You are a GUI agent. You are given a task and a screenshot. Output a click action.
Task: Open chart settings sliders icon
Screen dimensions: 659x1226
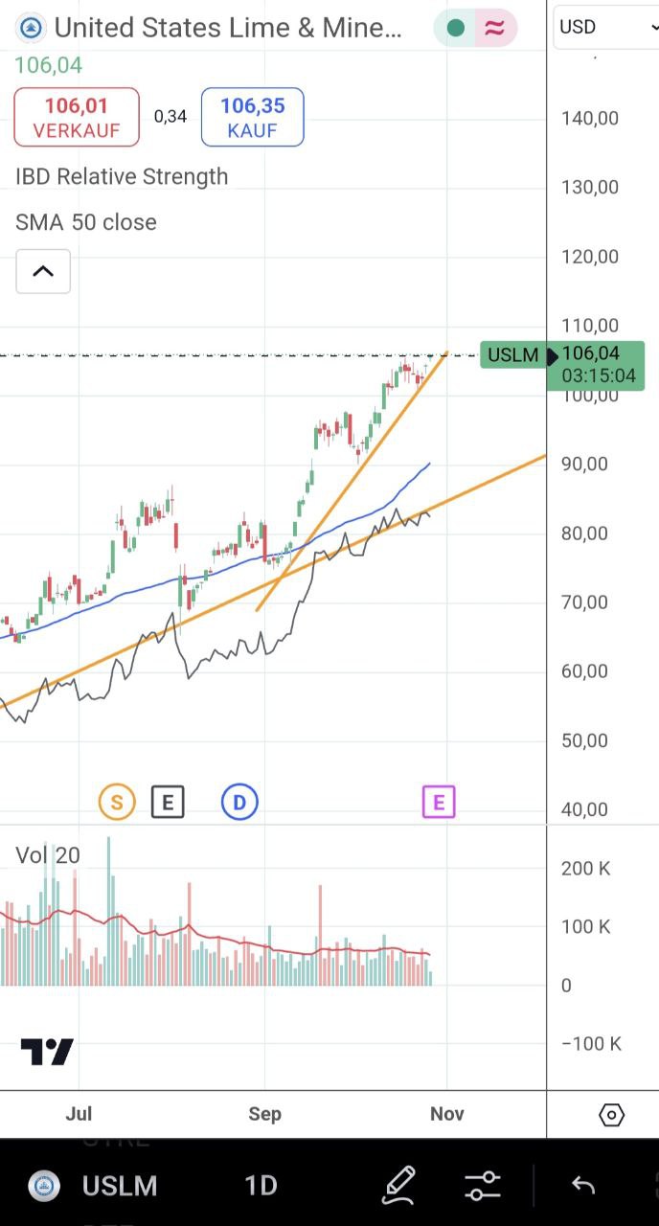pos(483,1186)
